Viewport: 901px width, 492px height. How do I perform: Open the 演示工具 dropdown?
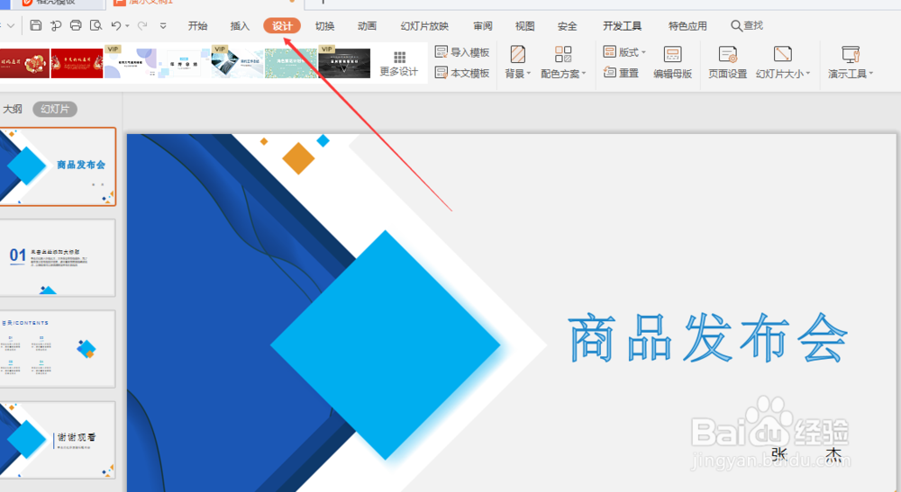coord(851,62)
